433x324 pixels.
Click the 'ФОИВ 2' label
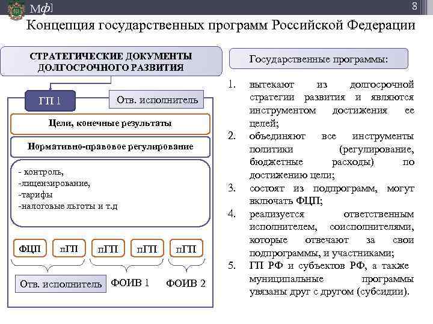pos(186,283)
